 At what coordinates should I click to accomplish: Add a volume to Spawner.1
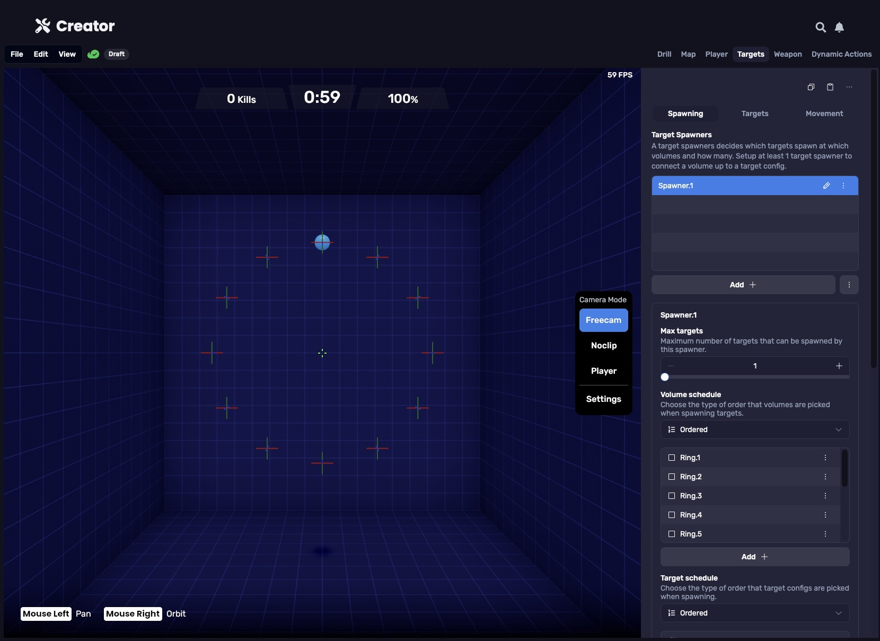click(755, 557)
